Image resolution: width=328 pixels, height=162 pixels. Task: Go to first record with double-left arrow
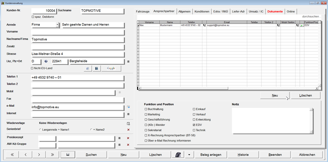pyautogui.click(x=12, y=155)
